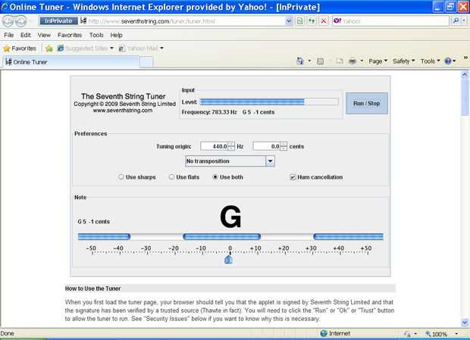
Task: Go to the Home page icon
Action: (299, 61)
